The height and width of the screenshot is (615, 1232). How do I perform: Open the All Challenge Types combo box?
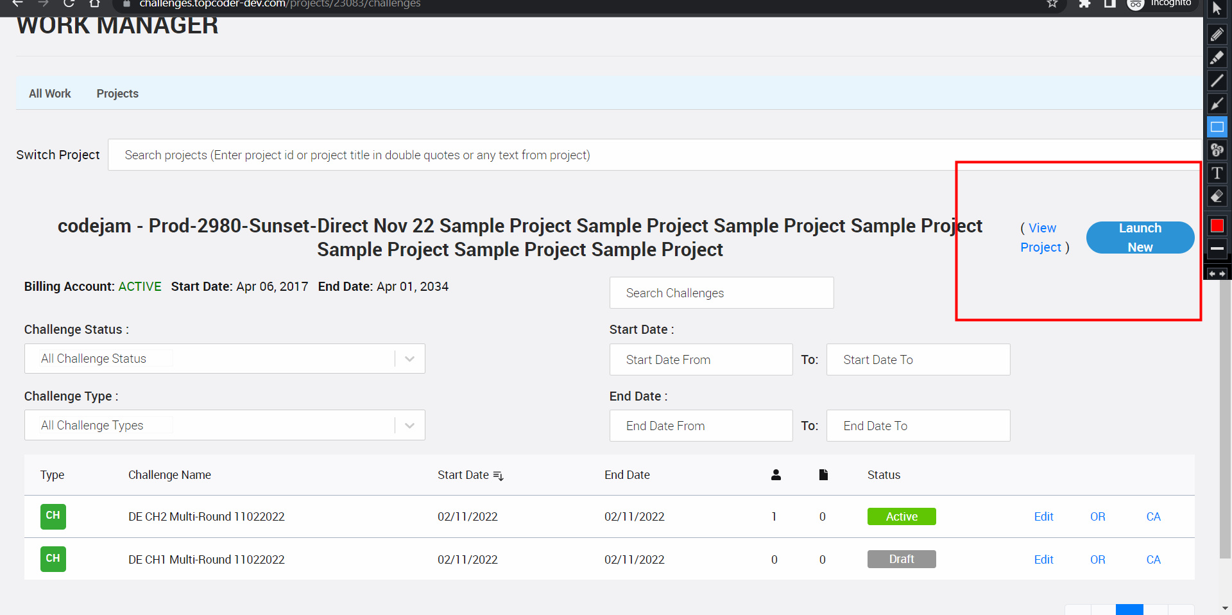tap(225, 425)
